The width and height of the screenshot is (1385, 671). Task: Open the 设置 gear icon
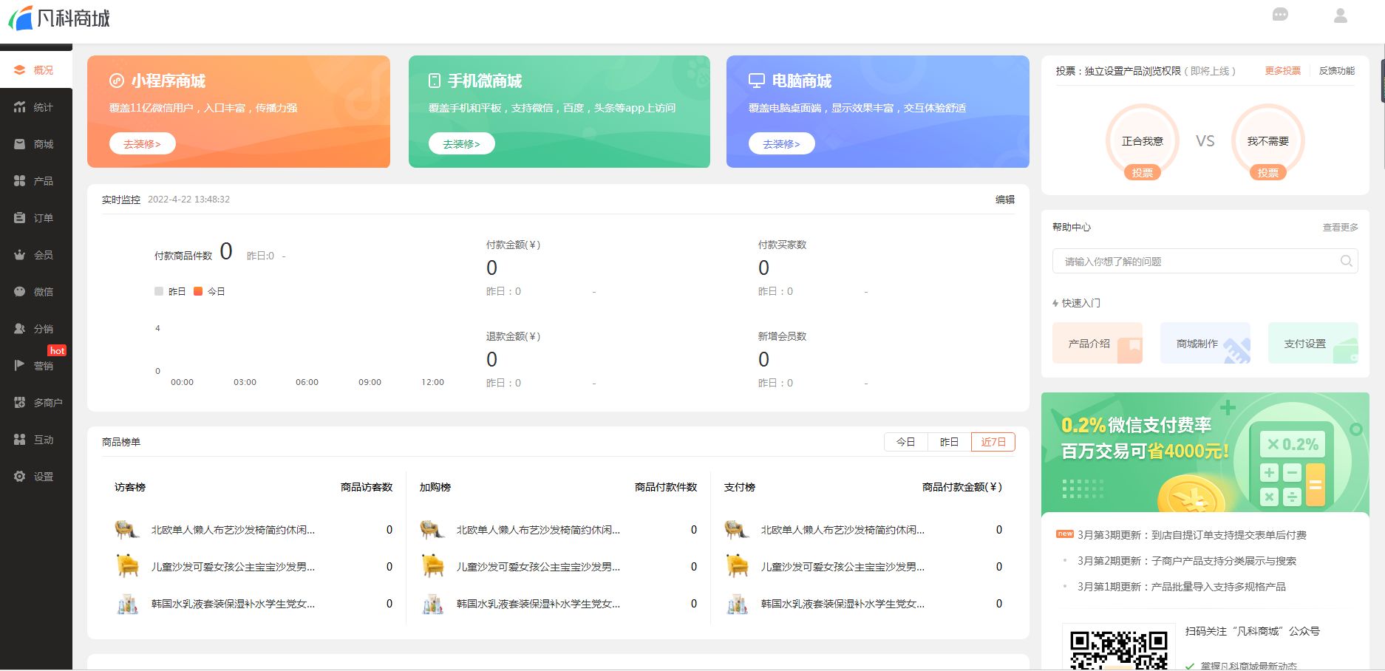pyautogui.click(x=20, y=477)
